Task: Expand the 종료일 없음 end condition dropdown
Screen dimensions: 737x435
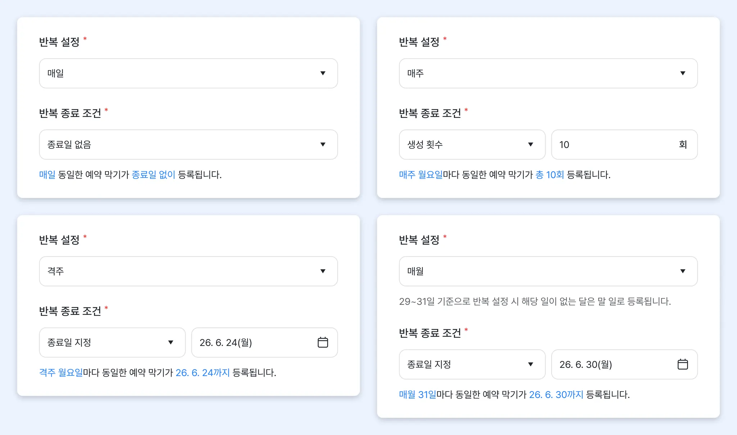Action: (188, 145)
